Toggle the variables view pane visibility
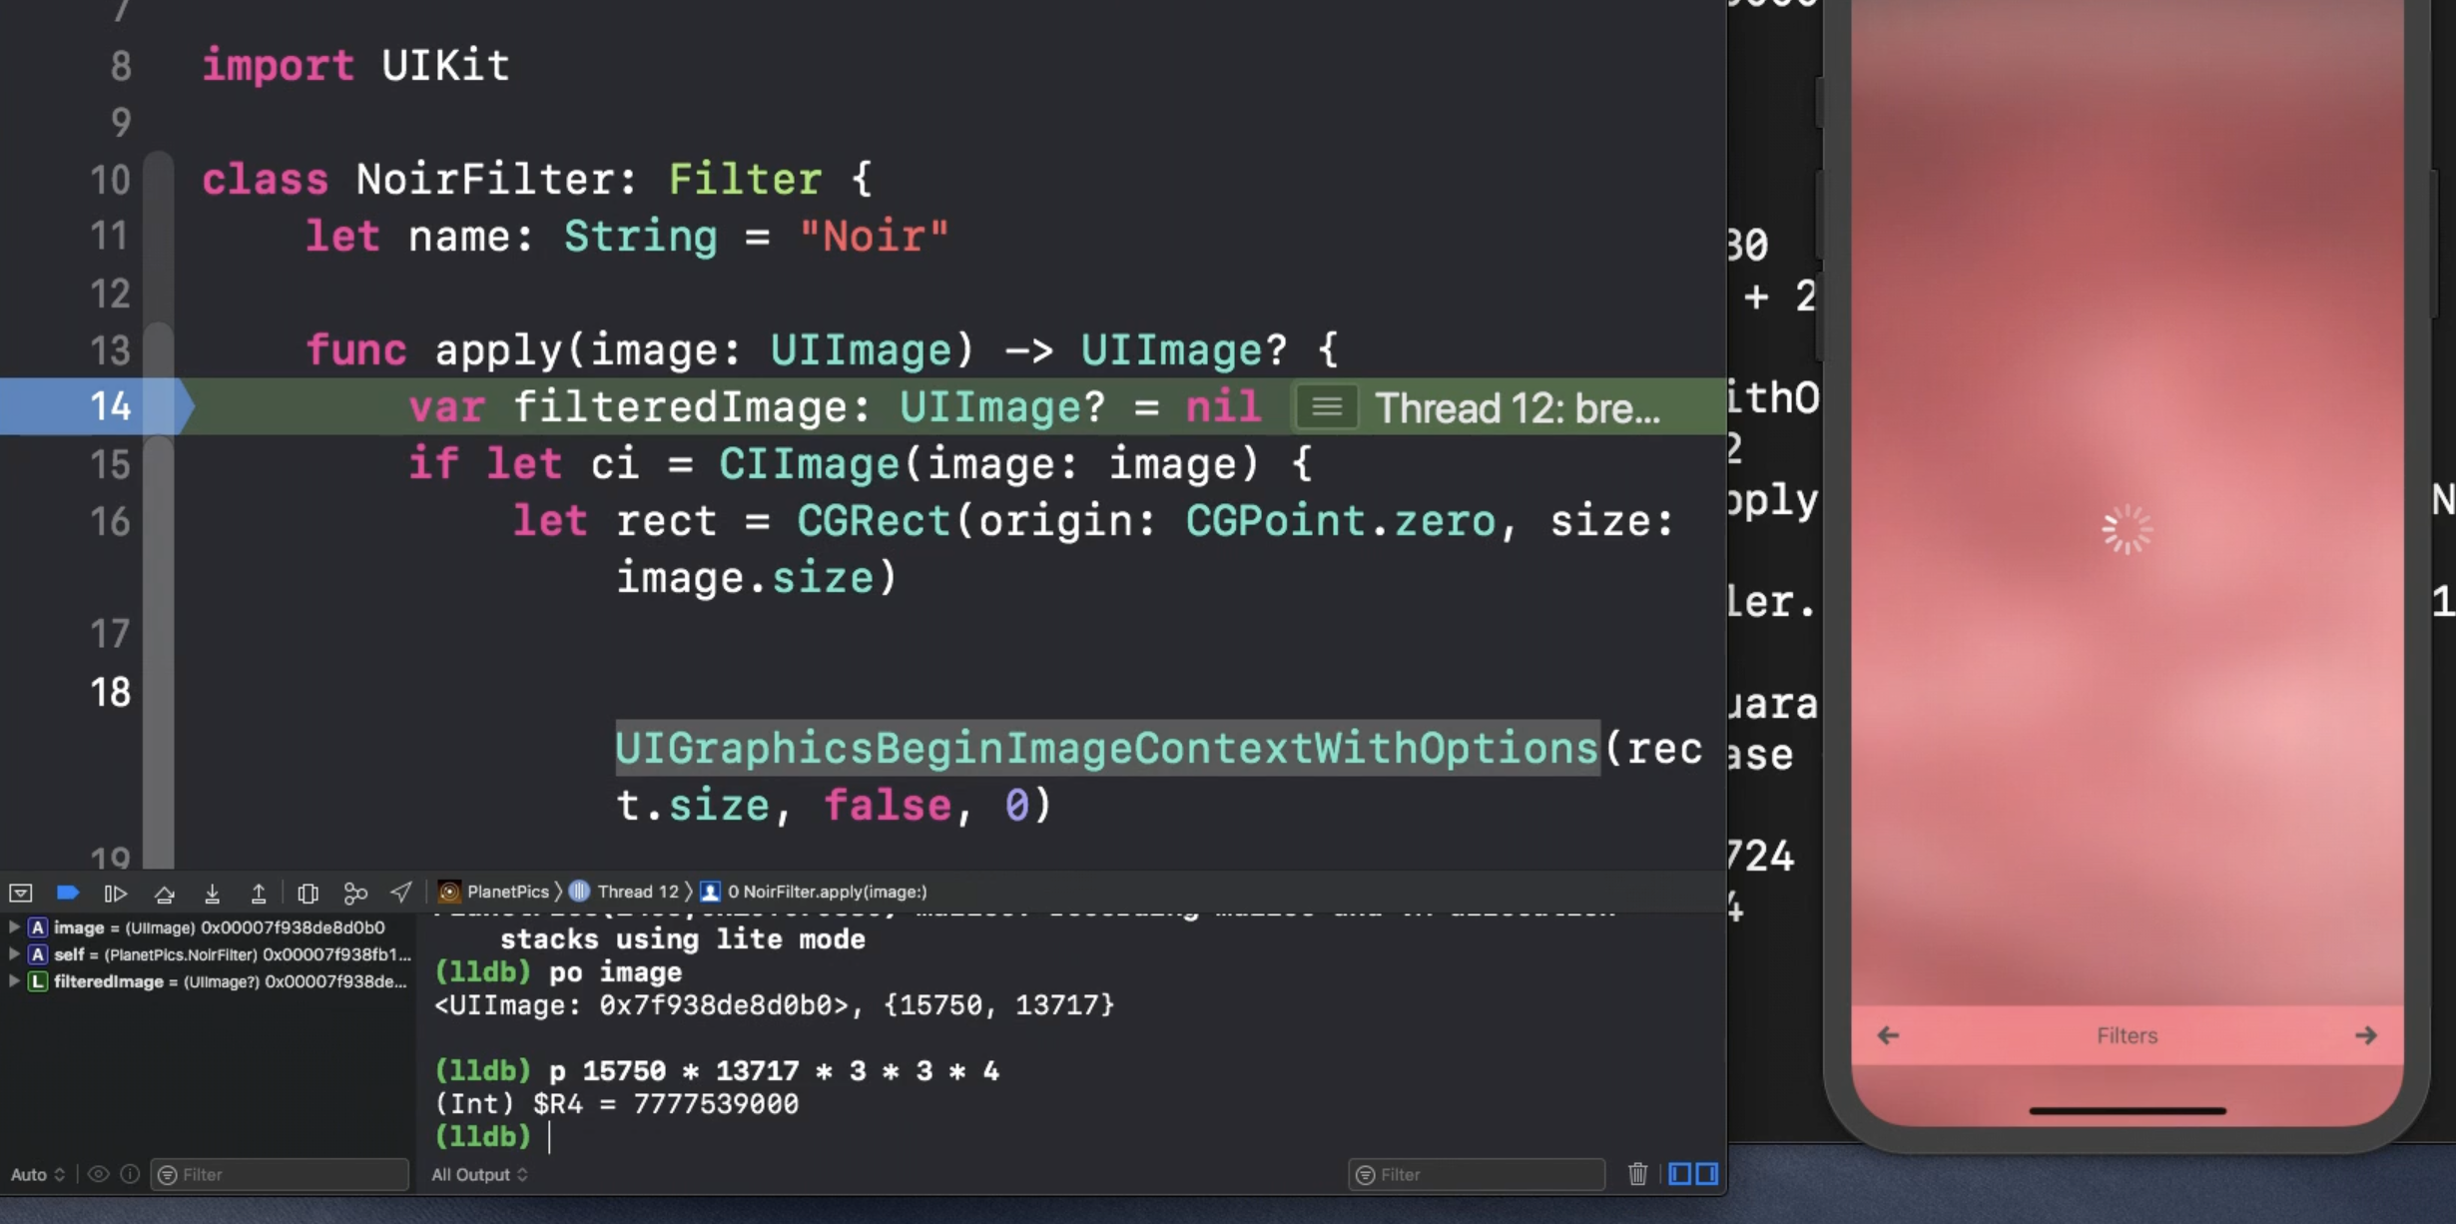 1680,1174
